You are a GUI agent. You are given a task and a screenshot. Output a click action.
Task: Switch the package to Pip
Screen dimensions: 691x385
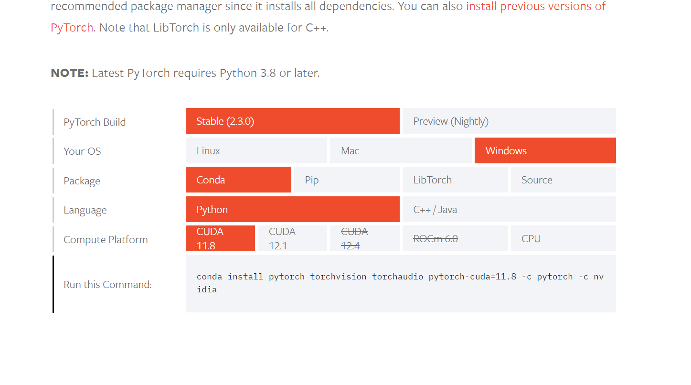tap(347, 180)
